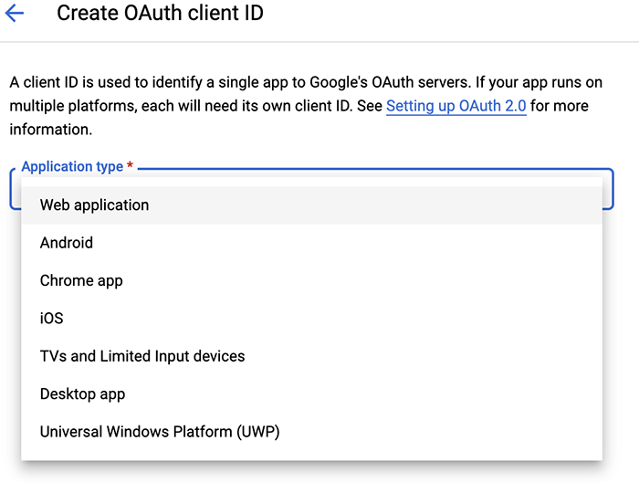The width and height of the screenshot is (639, 483).
Task: Choose Android from application types
Action: pos(312,243)
